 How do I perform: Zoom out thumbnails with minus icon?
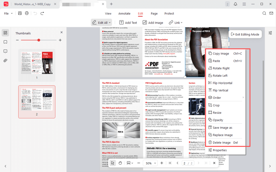[x=17, y=40]
